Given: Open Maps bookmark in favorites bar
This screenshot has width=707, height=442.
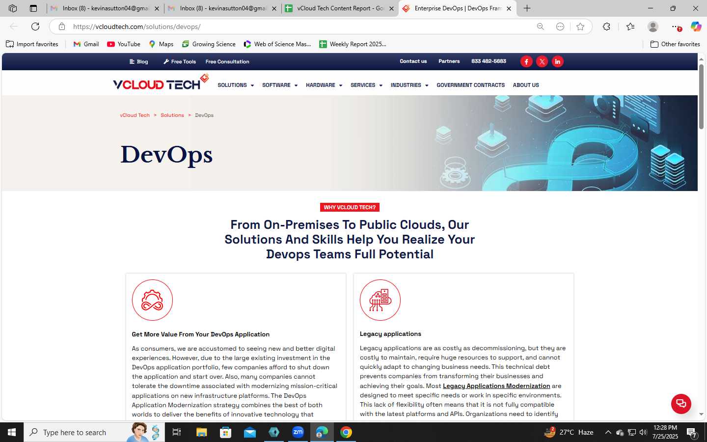Looking at the screenshot, I should coord(161,44).
